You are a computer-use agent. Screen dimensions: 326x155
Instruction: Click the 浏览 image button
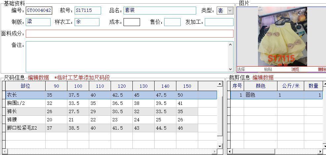click(295, 69)
